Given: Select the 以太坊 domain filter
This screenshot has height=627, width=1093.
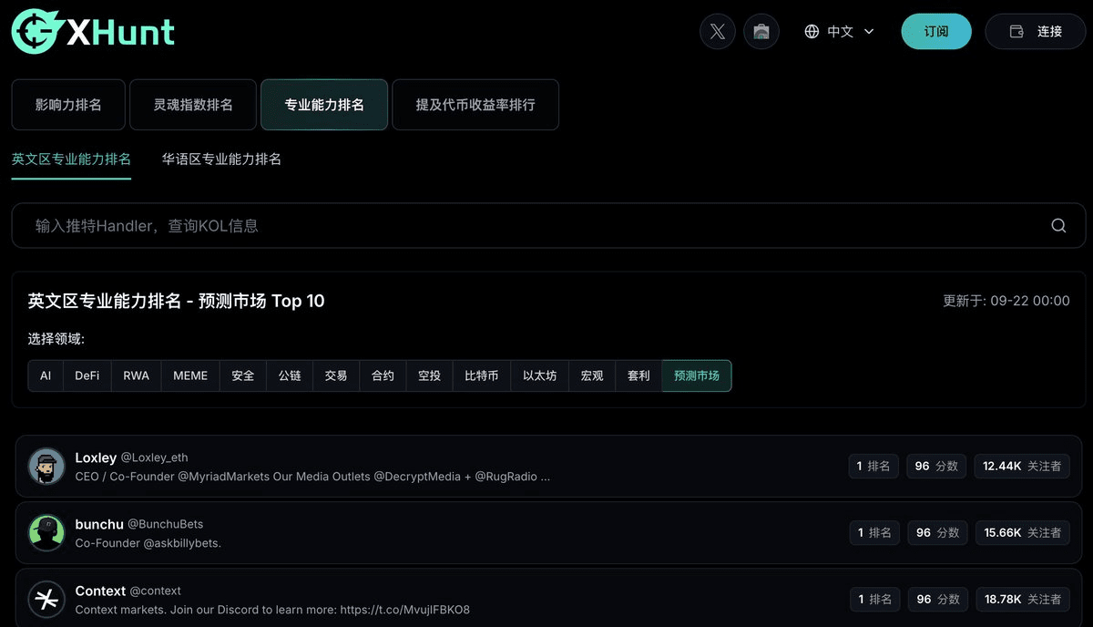Looking at the screenshot, I should pyautogui.click(x=540, y=375).
